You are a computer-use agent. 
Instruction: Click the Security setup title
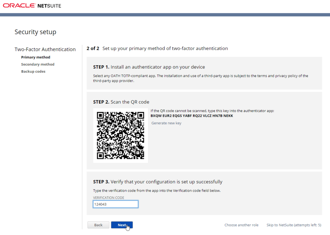[x=35, y=32]
